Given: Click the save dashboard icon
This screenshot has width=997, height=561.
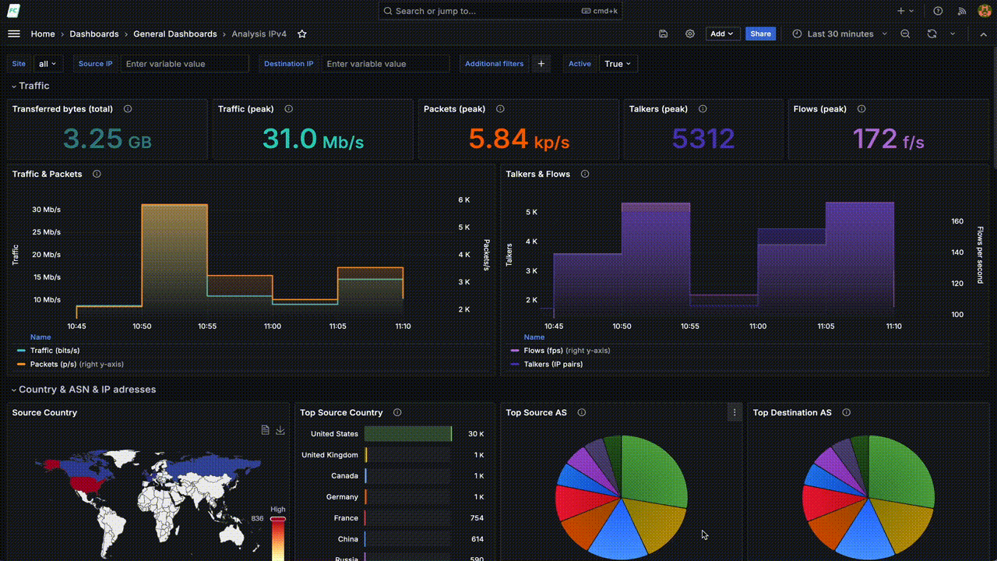Looking at the screenshot, I should point(663,34).
